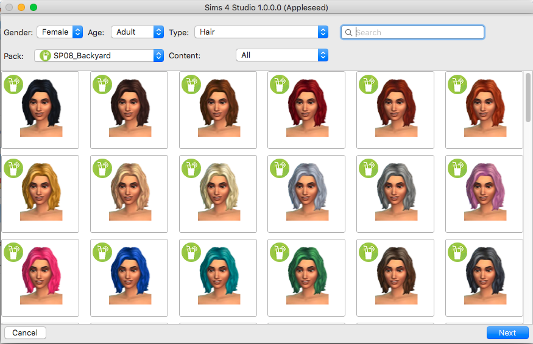Select the platinum blonde hair thumbnail
Screen dimensions: 533x344
coord(218,194)
